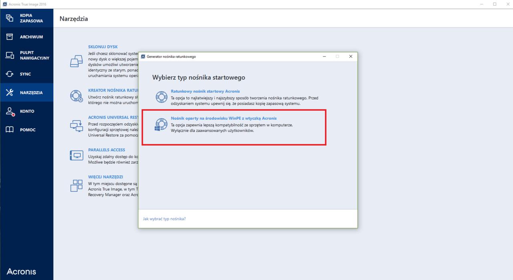This screenshot has width=513, height=280.
Task: Select the WinPE media icon in dialog
Action: pos(161,125)
